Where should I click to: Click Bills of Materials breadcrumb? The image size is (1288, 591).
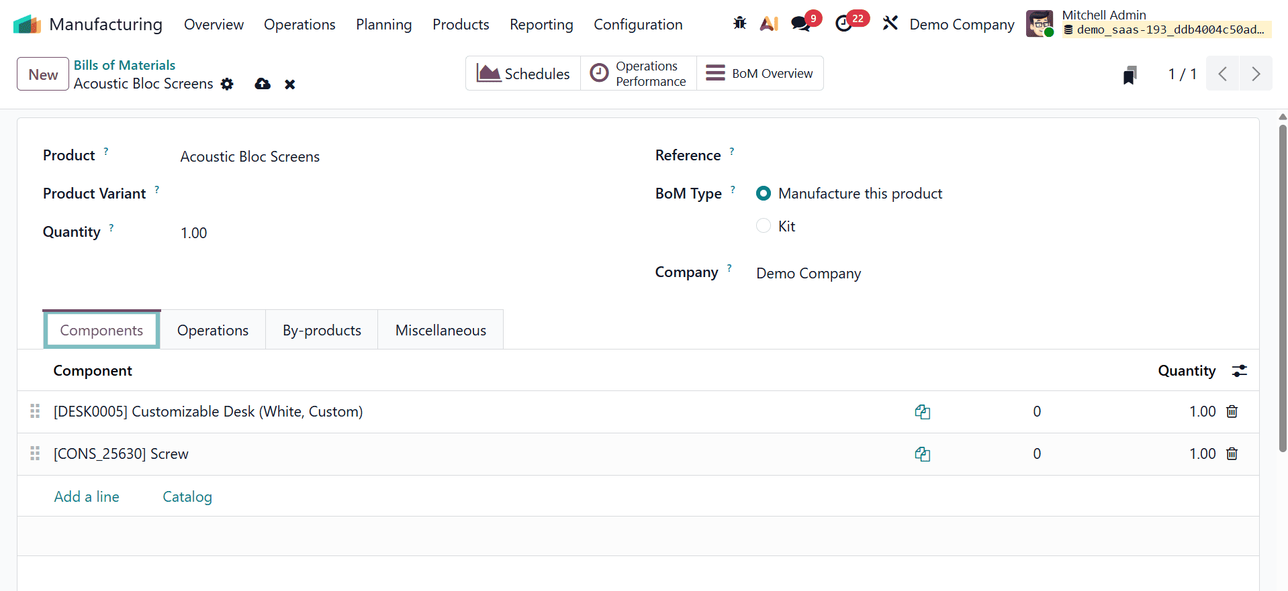coord(124,65)
